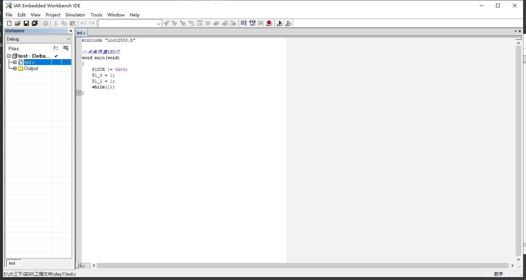This screenshot has width=526, height=280.
Task: Click the #include "iocc2530.h" code line
Action: click(108, 40)
